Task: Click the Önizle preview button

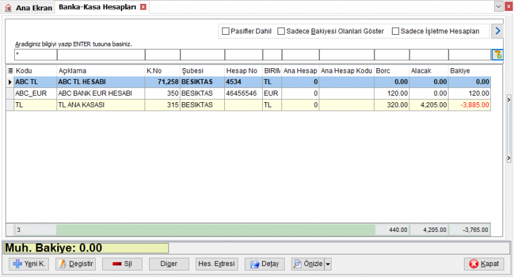Action: click(308, 264)
